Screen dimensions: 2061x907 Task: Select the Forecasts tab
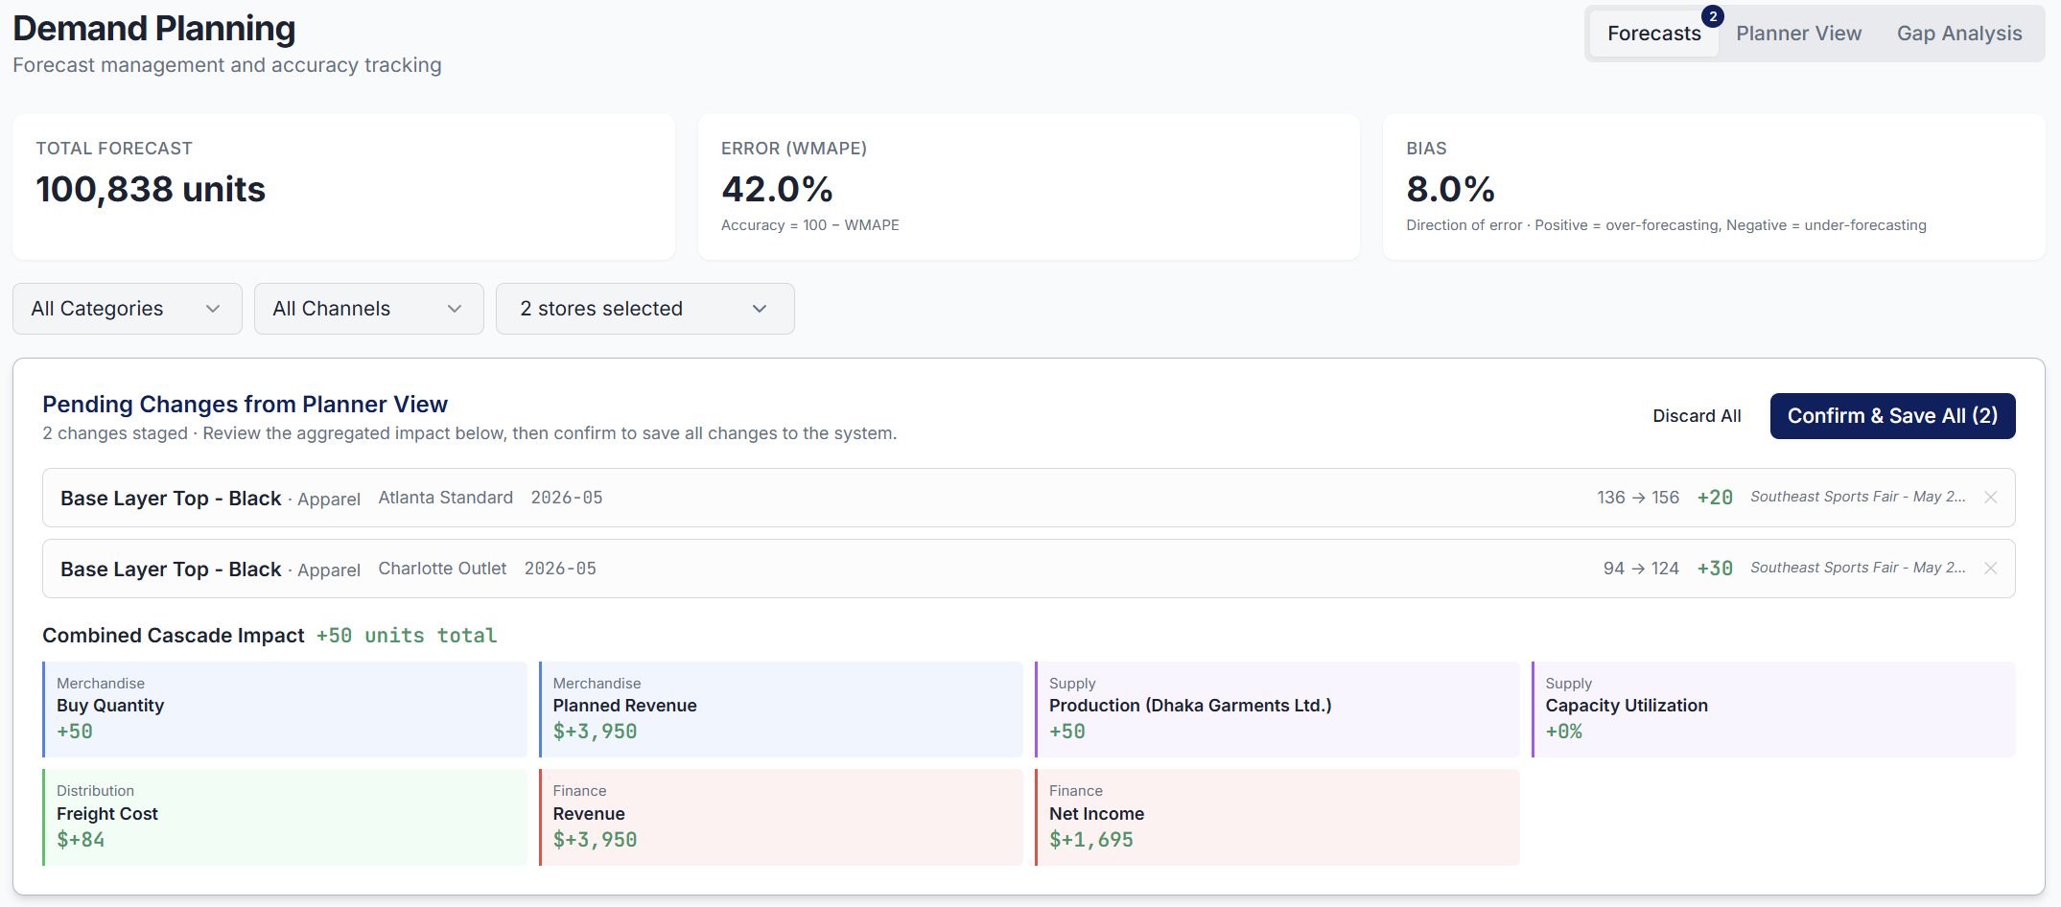coord(1653,33)
